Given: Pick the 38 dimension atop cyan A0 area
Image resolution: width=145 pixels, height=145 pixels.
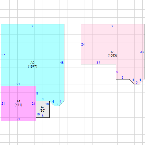Looking at the screenshot, I should [x=32, y=26].
